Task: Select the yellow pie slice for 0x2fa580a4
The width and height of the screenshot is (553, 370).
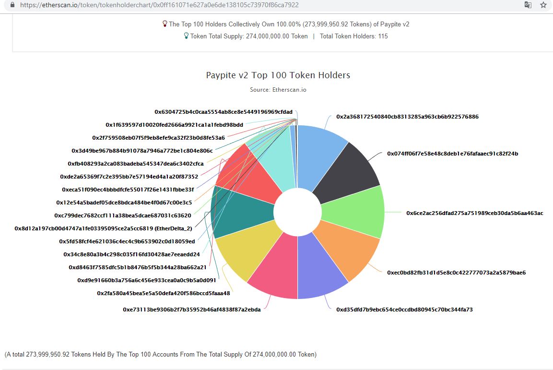Action: coord(247,249)
